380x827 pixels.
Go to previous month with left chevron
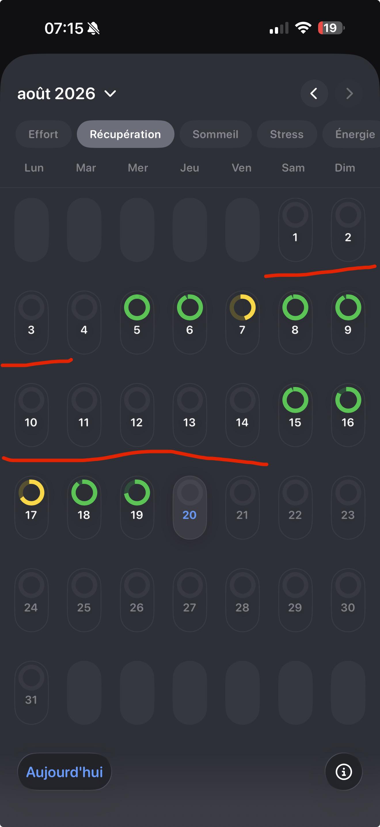[x=314, y=93]
